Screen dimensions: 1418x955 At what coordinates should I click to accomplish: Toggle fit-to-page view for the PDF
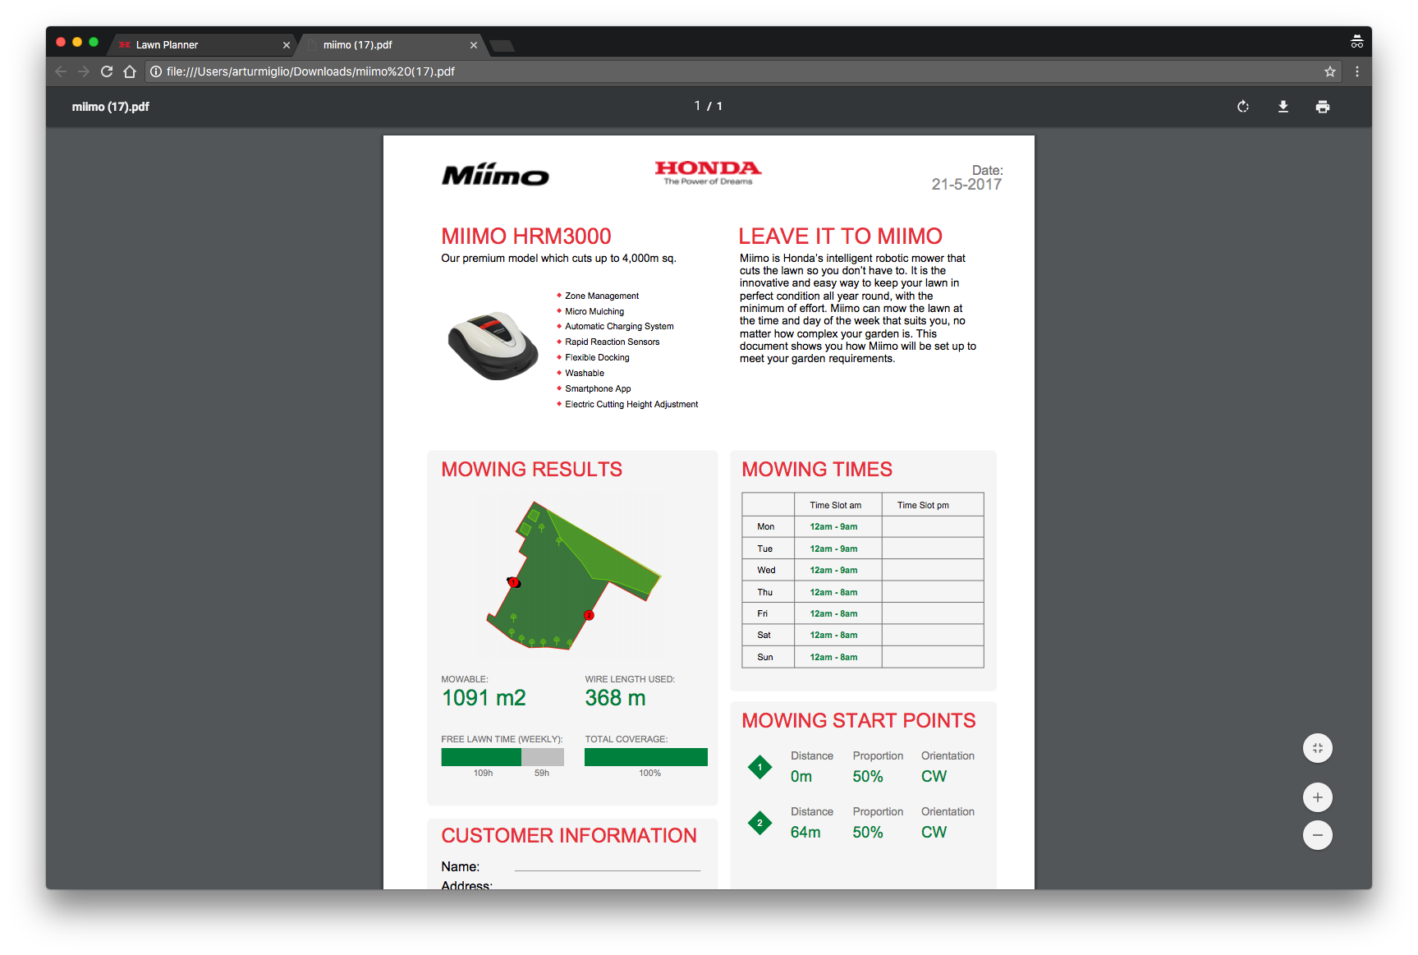point(1317,748)
